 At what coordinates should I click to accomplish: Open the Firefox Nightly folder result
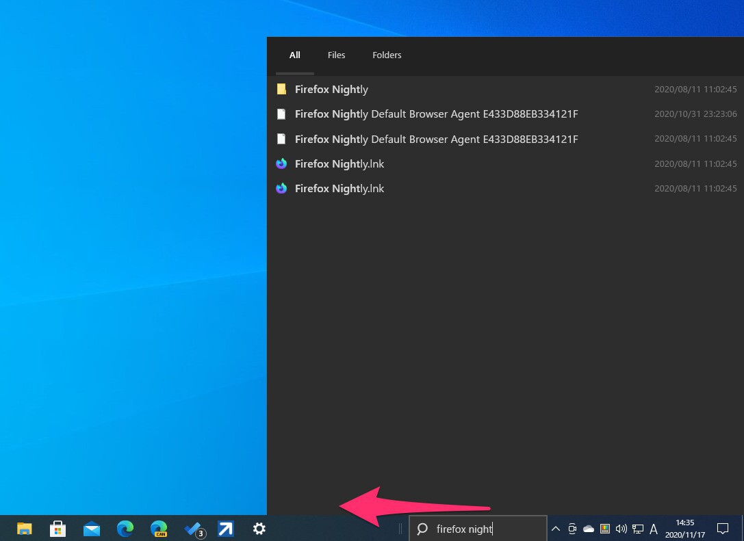click(331, 90)
